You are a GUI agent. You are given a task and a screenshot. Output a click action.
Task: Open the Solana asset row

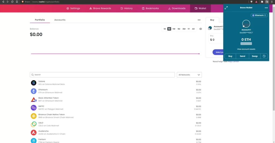(x=116, y=83)
